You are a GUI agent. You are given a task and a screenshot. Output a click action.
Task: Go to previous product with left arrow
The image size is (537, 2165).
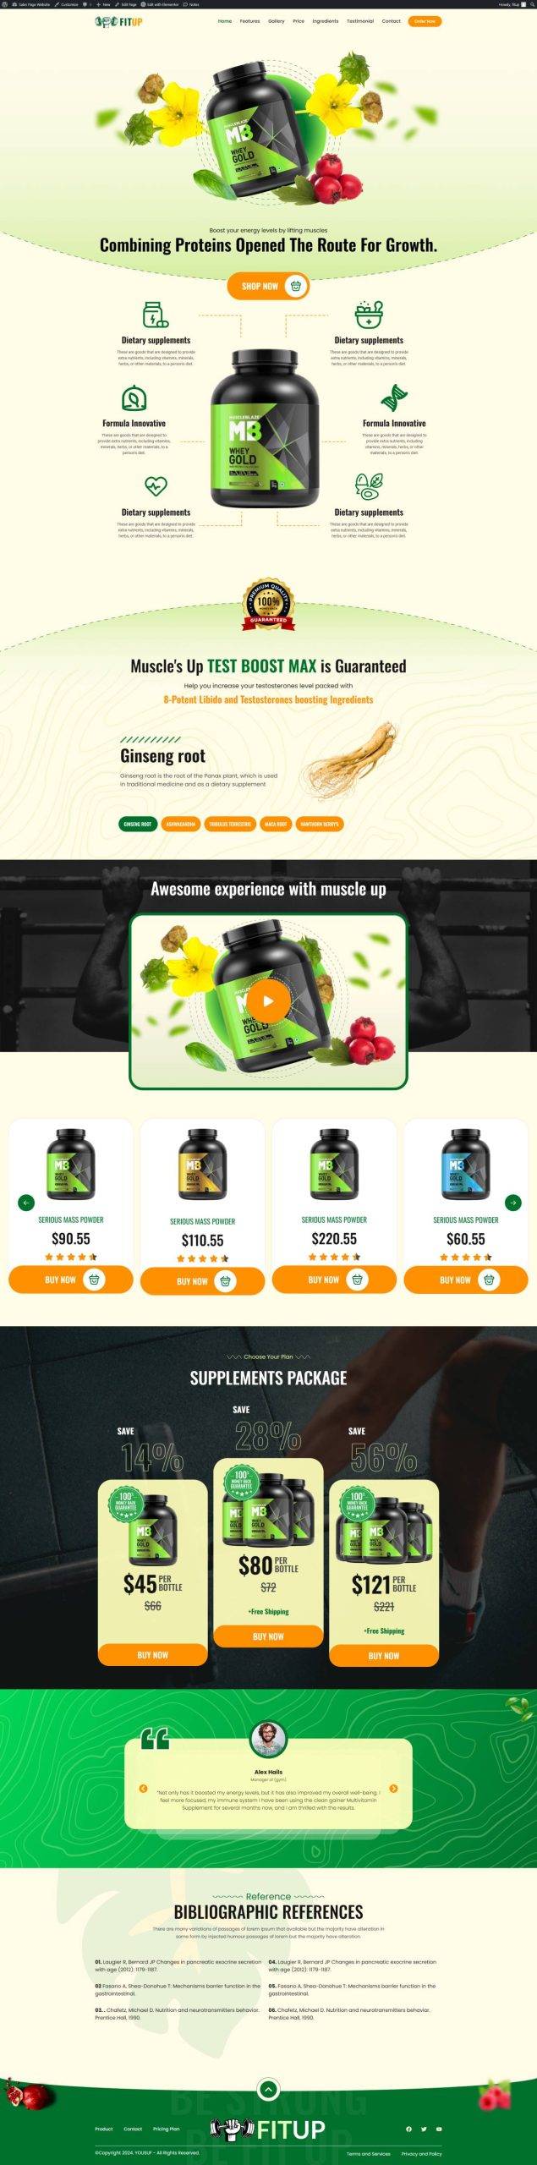[x=26, y=1203]
